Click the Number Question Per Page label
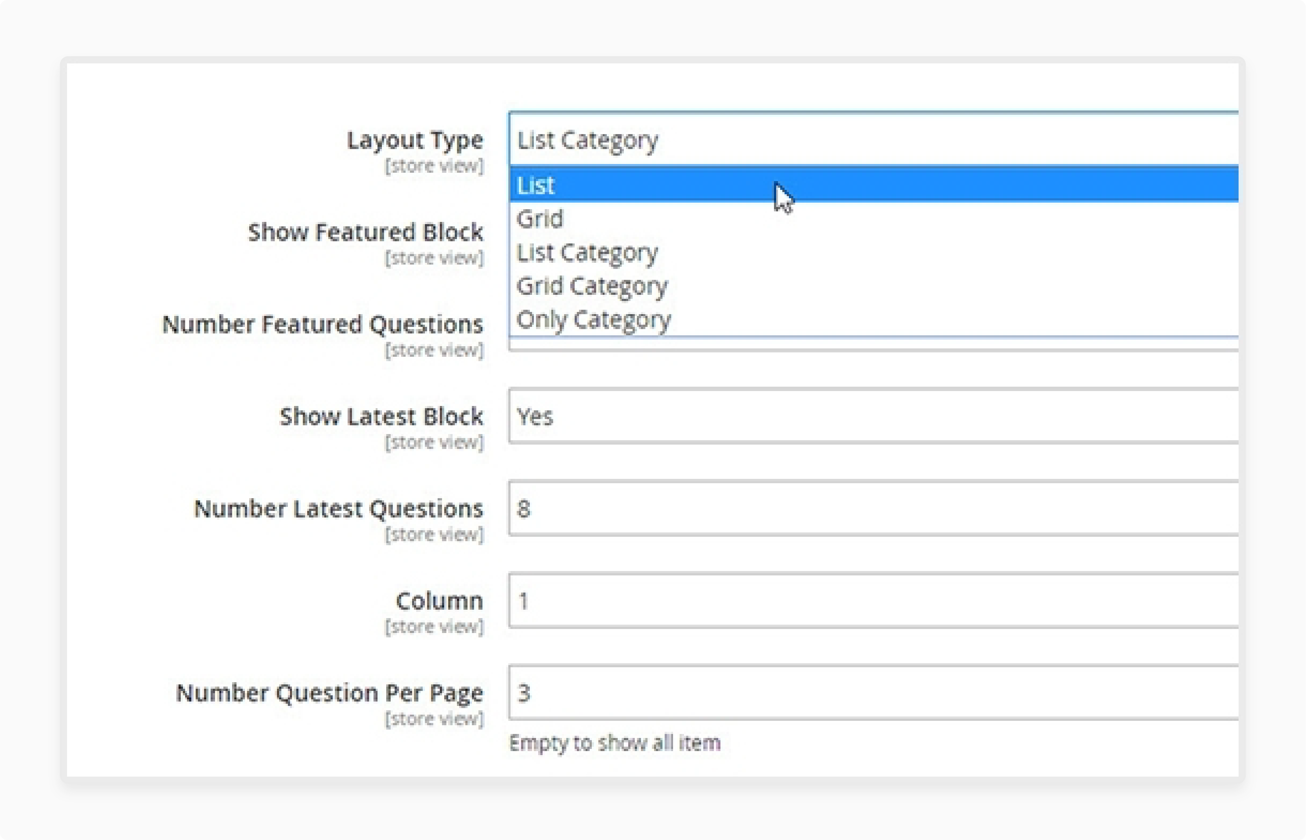 point(329,693)
